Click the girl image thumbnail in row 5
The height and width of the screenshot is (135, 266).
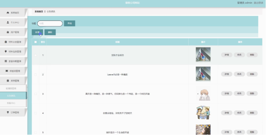tap(203, 130)
